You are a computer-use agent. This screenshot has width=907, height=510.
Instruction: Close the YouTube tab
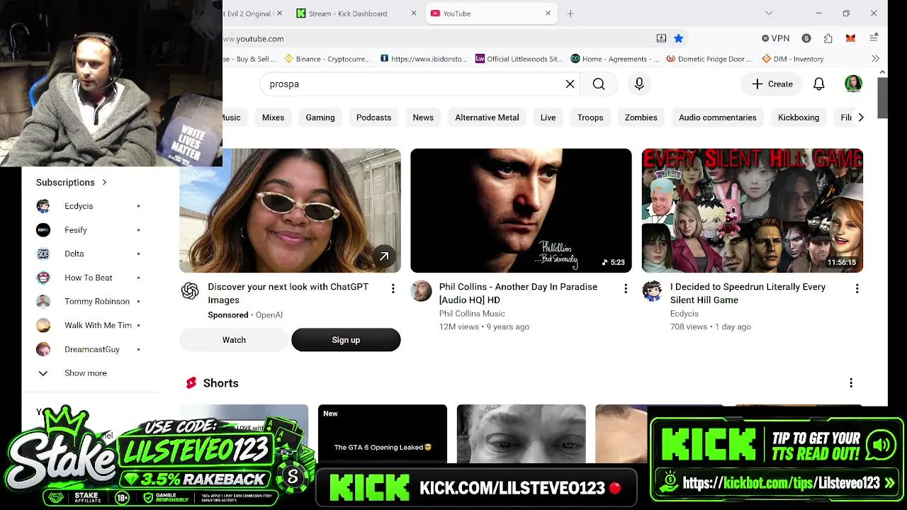point(548,13)
